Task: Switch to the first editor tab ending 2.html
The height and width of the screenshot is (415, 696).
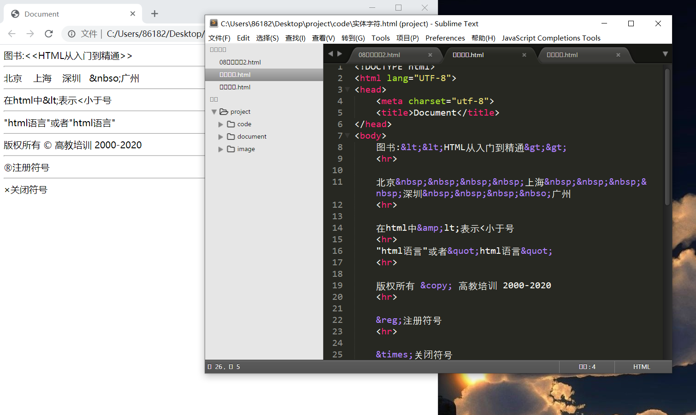Action: point(379,55)
